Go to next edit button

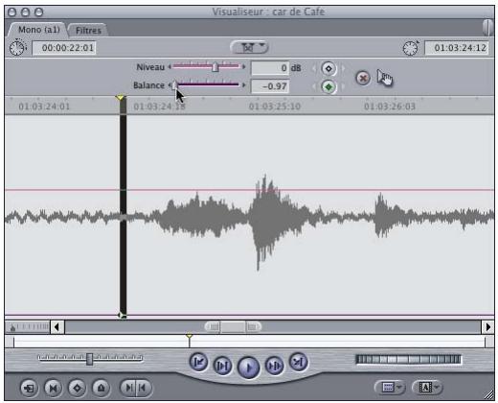point(298,362)
